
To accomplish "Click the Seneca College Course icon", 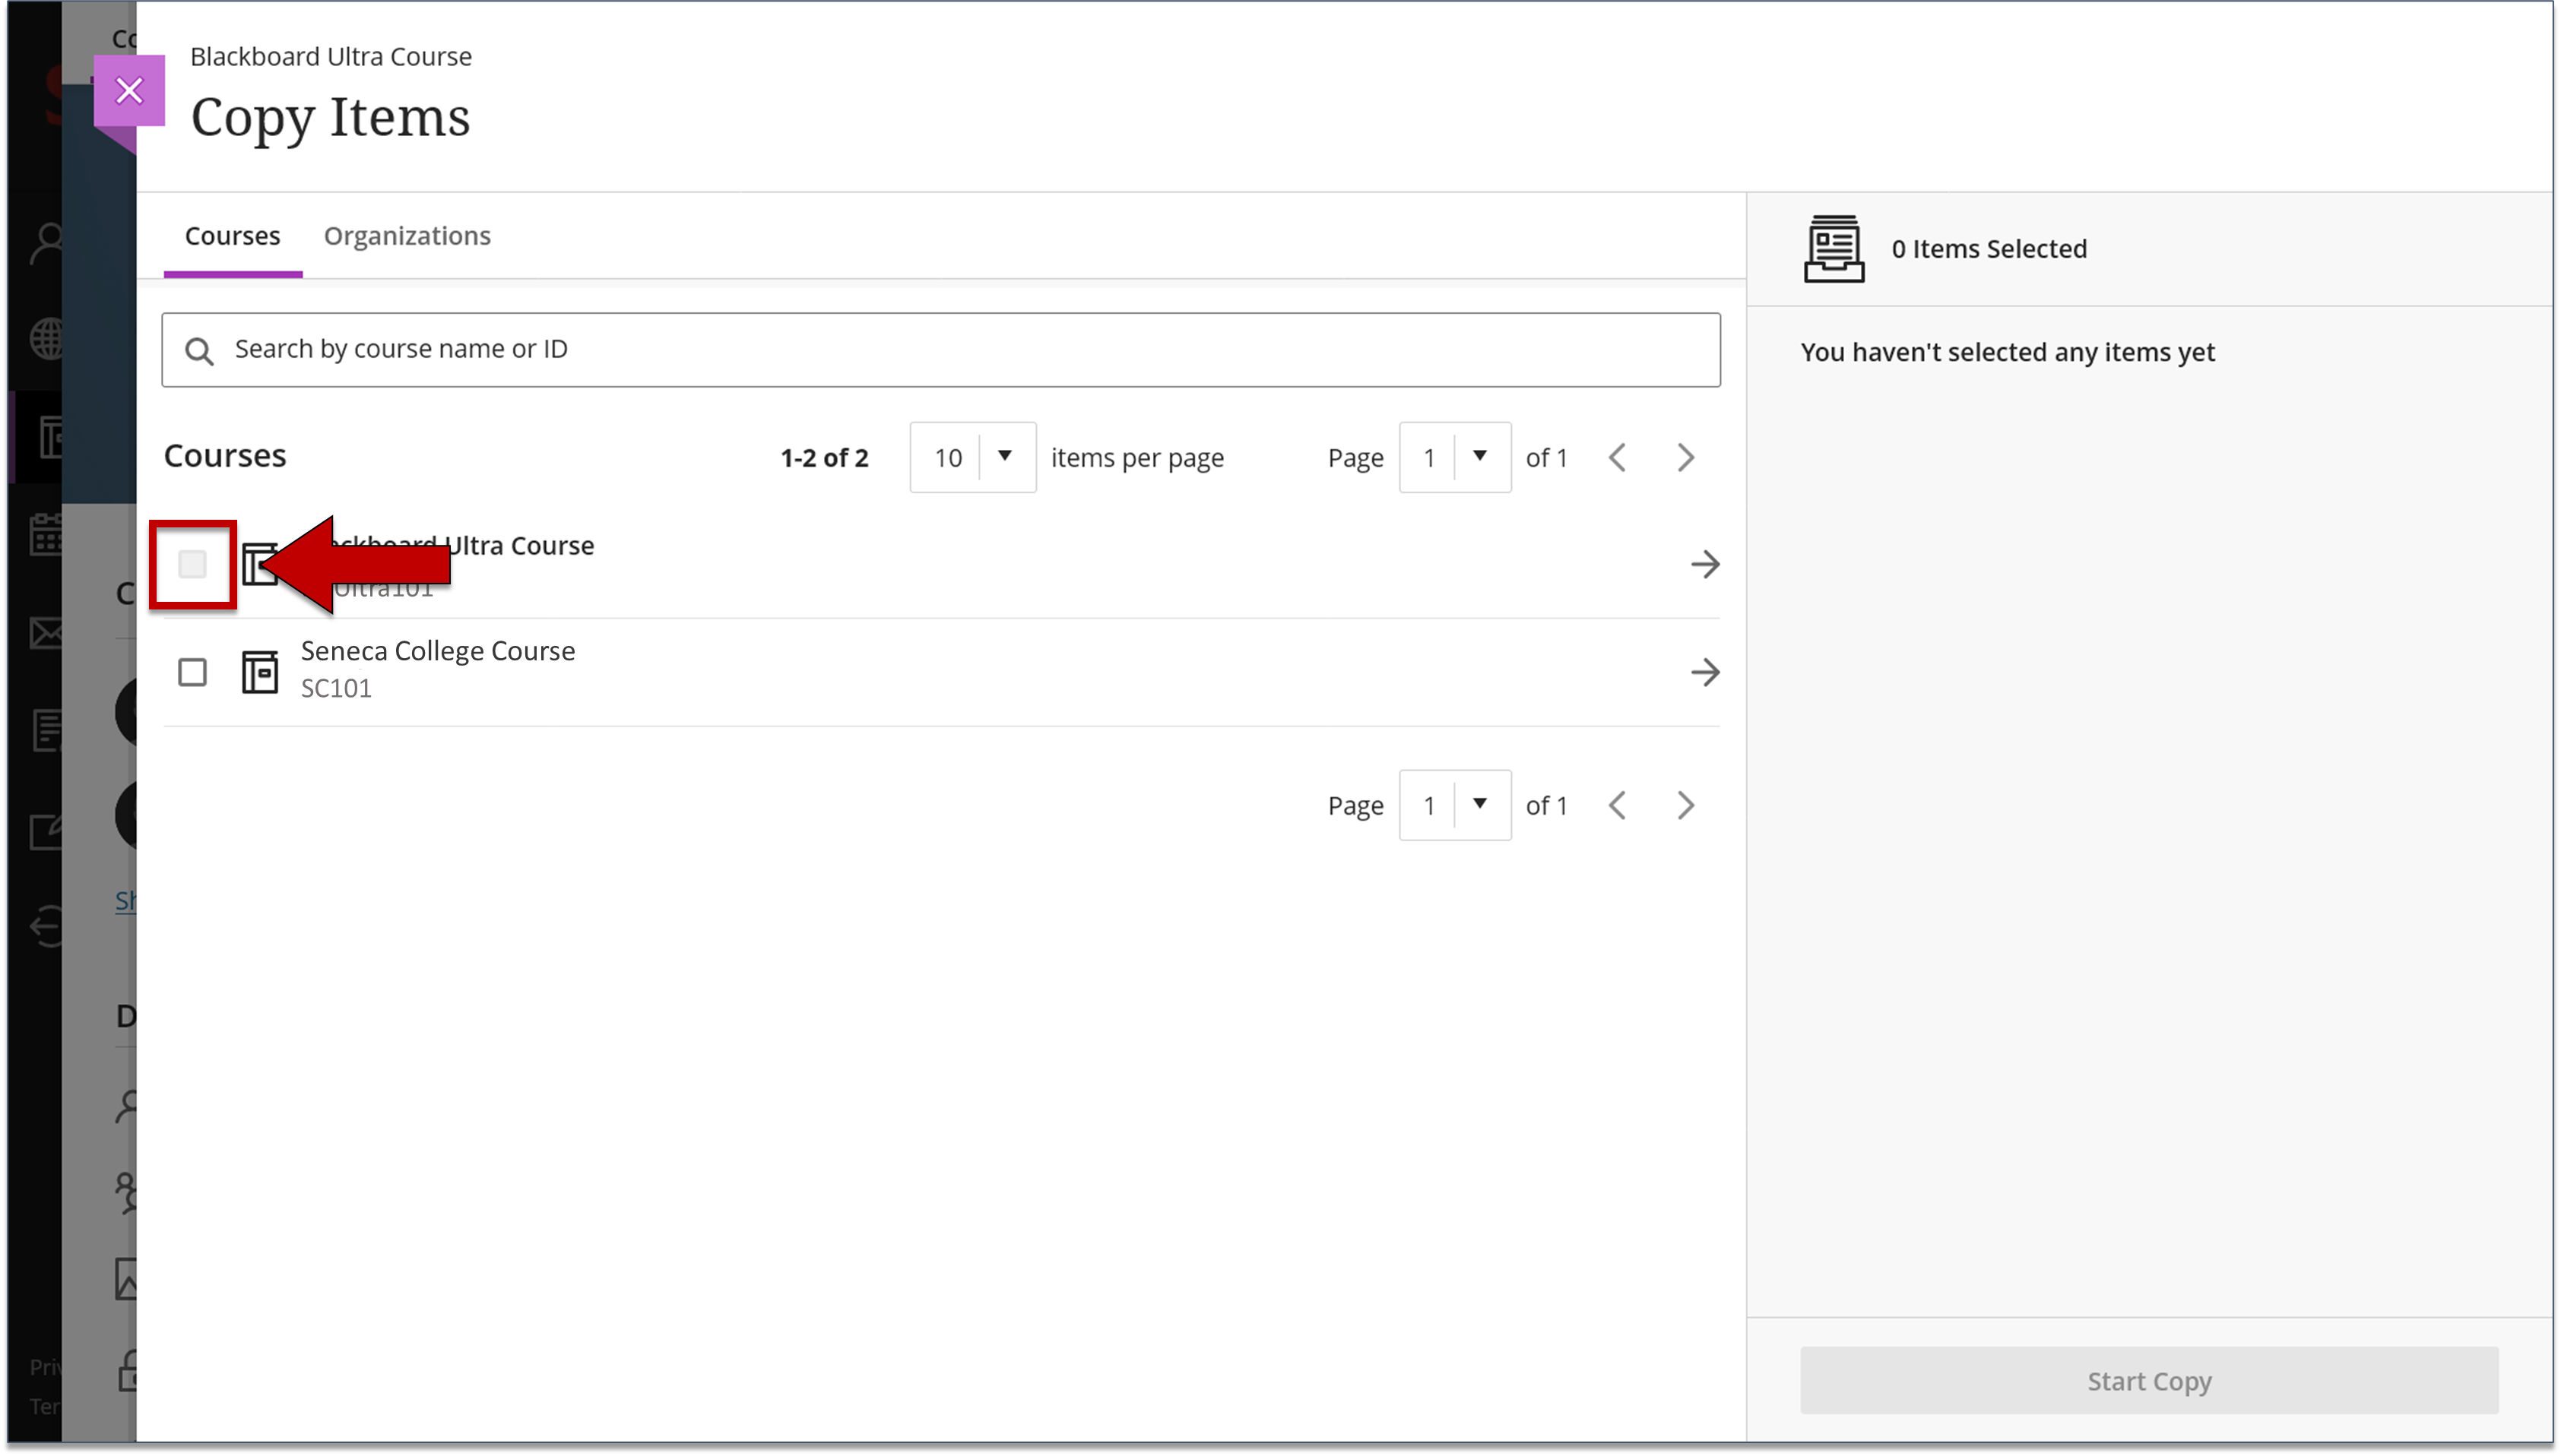I will [x=260, y=672].
